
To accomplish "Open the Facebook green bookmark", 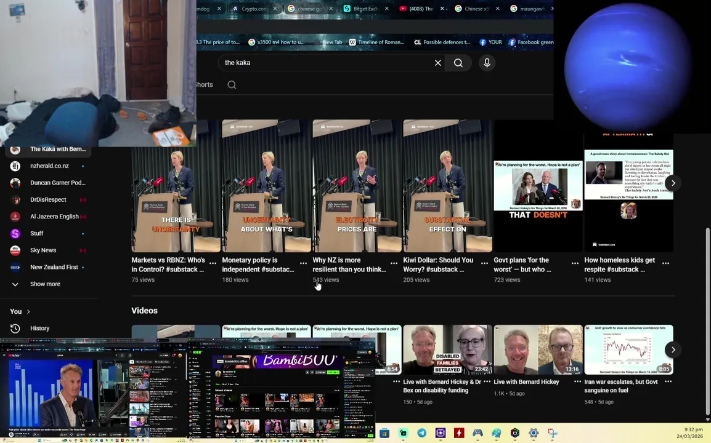I will pyautogui.click(x=530, y=42).
